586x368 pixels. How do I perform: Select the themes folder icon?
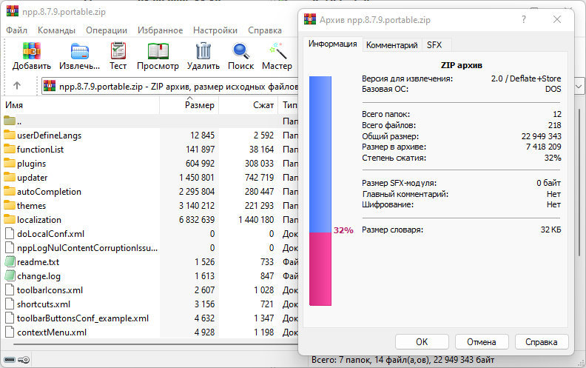click(x=10, y=205)
